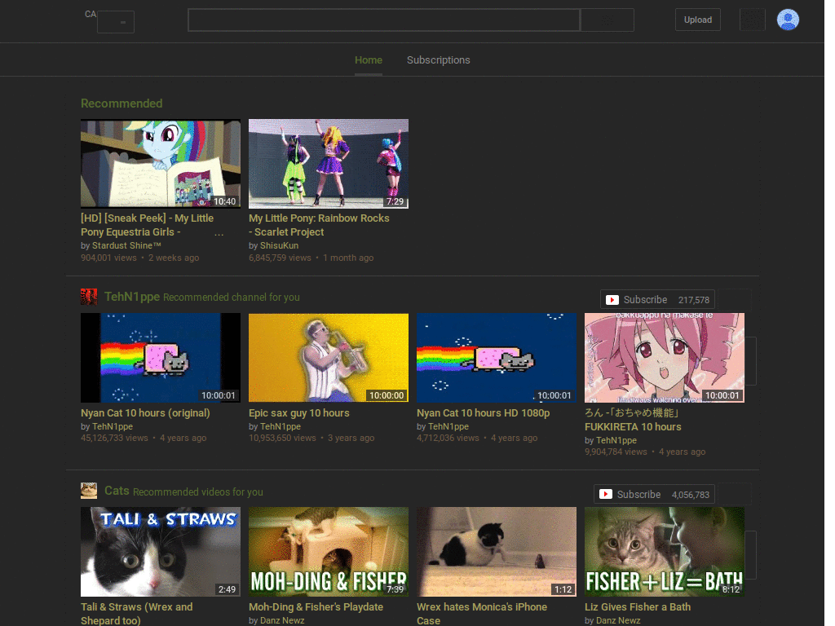Play the Wrex iPhone case thumbnail

(x=497, y=552)
